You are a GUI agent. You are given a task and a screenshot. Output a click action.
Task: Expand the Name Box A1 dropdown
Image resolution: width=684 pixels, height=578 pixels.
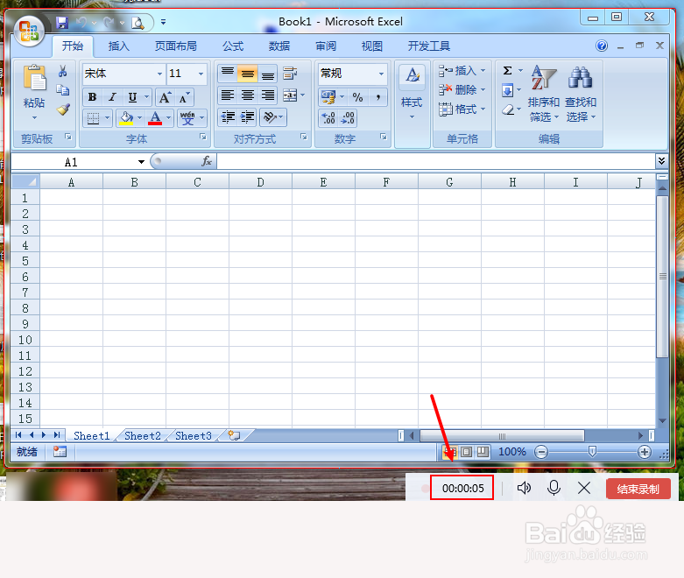coord(141,162)
